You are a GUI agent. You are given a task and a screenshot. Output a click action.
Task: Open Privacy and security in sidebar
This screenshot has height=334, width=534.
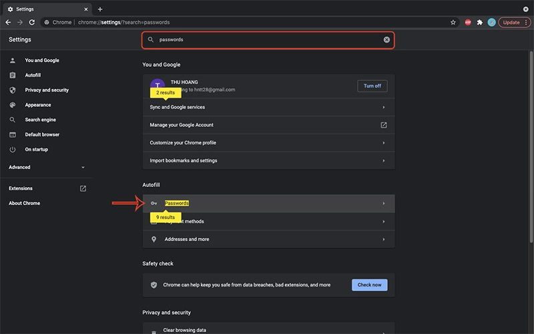(47, 90)
